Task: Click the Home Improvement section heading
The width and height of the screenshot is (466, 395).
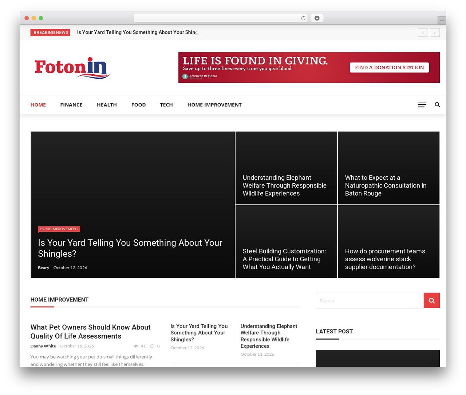Action: (59, 300)
